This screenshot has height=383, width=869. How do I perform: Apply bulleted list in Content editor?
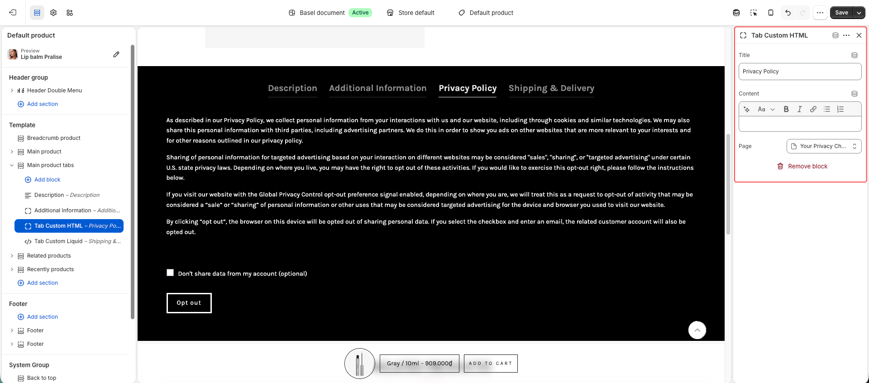827,109
